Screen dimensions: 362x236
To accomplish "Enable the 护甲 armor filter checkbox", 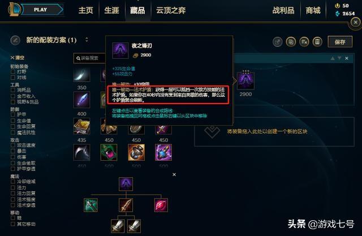I will pyautogui.click(x=13, y=114).
